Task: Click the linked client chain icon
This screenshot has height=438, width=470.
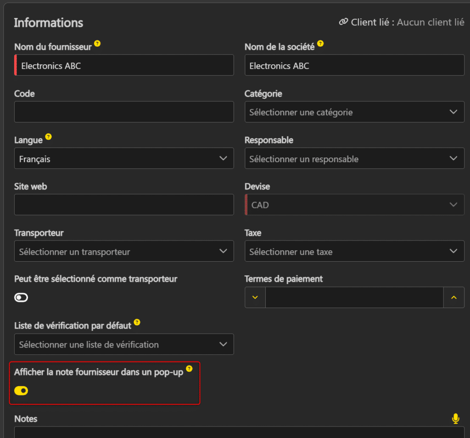Action: [x=343, y=22]
